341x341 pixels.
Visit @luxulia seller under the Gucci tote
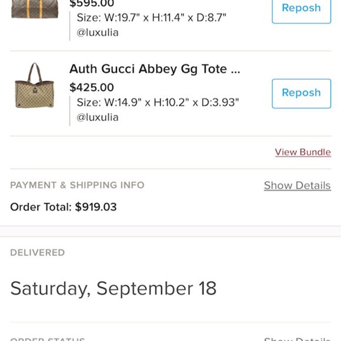pos(98,118)
